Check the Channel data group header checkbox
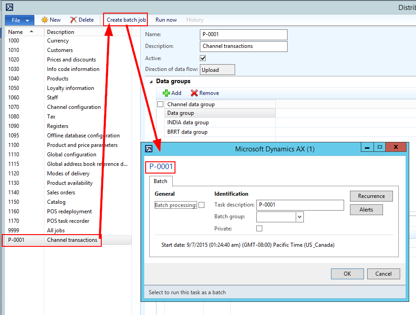This screenshot has width=416, height=315. pos(160,104)
